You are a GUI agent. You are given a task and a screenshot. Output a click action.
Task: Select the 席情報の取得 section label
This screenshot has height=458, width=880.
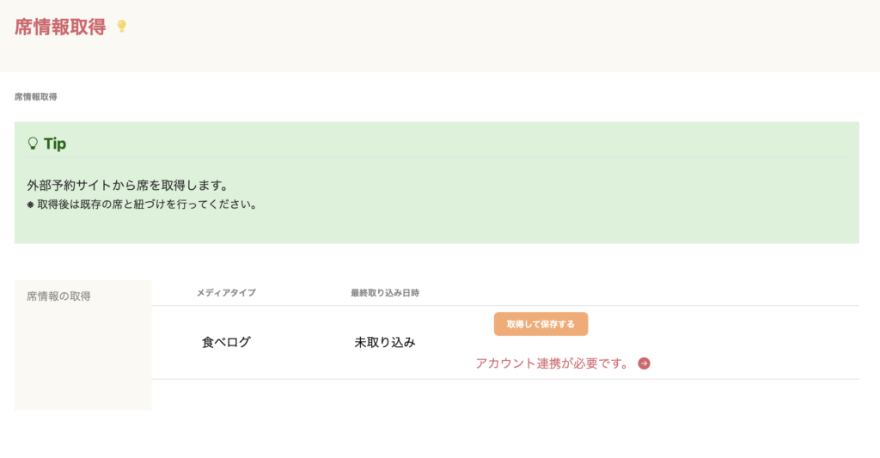coord(58,296)
